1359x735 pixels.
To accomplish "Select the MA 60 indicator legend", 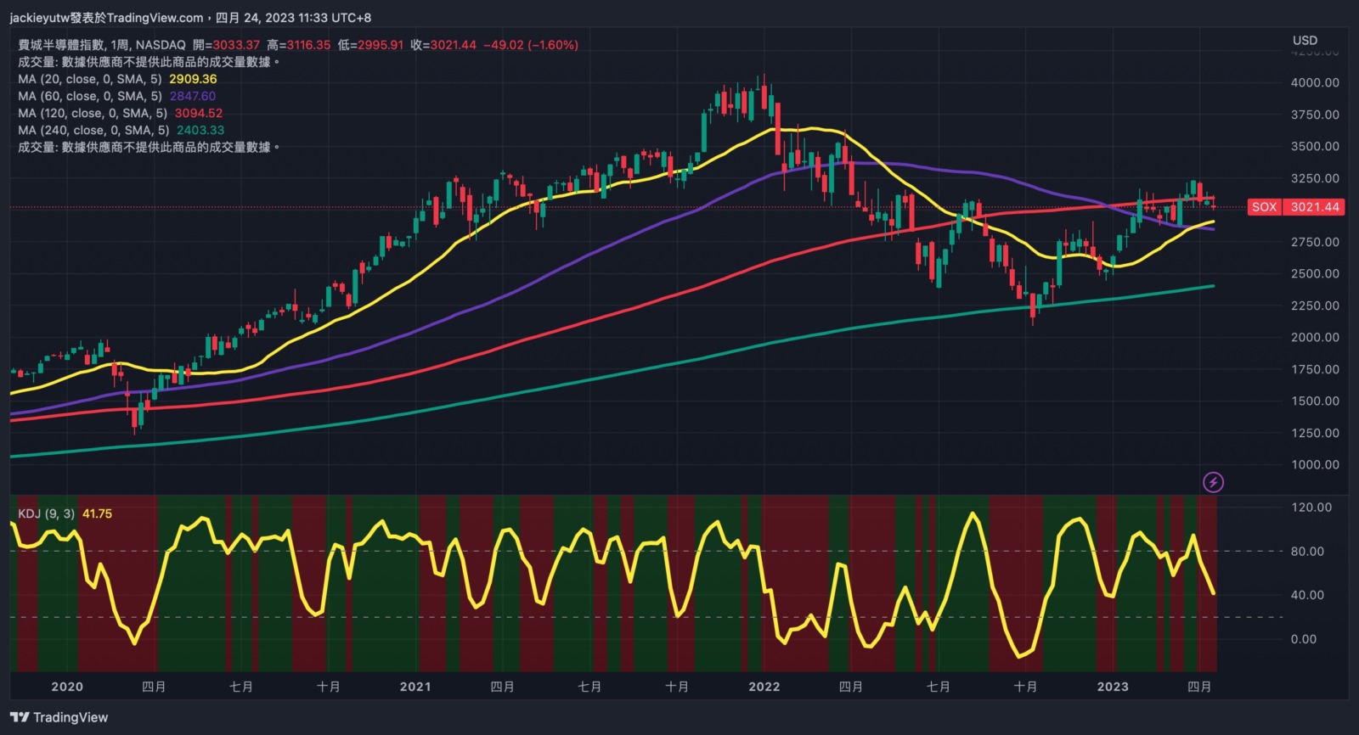I will point(90,96).
